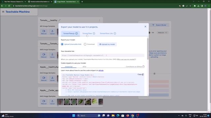
Task: Open the Windows Start menu
Action: [x=74, y=115]
